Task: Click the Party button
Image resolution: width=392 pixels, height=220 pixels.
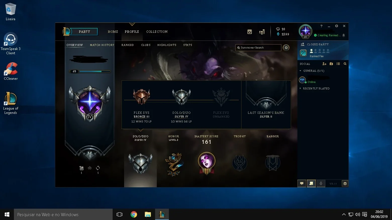Action: tap(84, 32)
